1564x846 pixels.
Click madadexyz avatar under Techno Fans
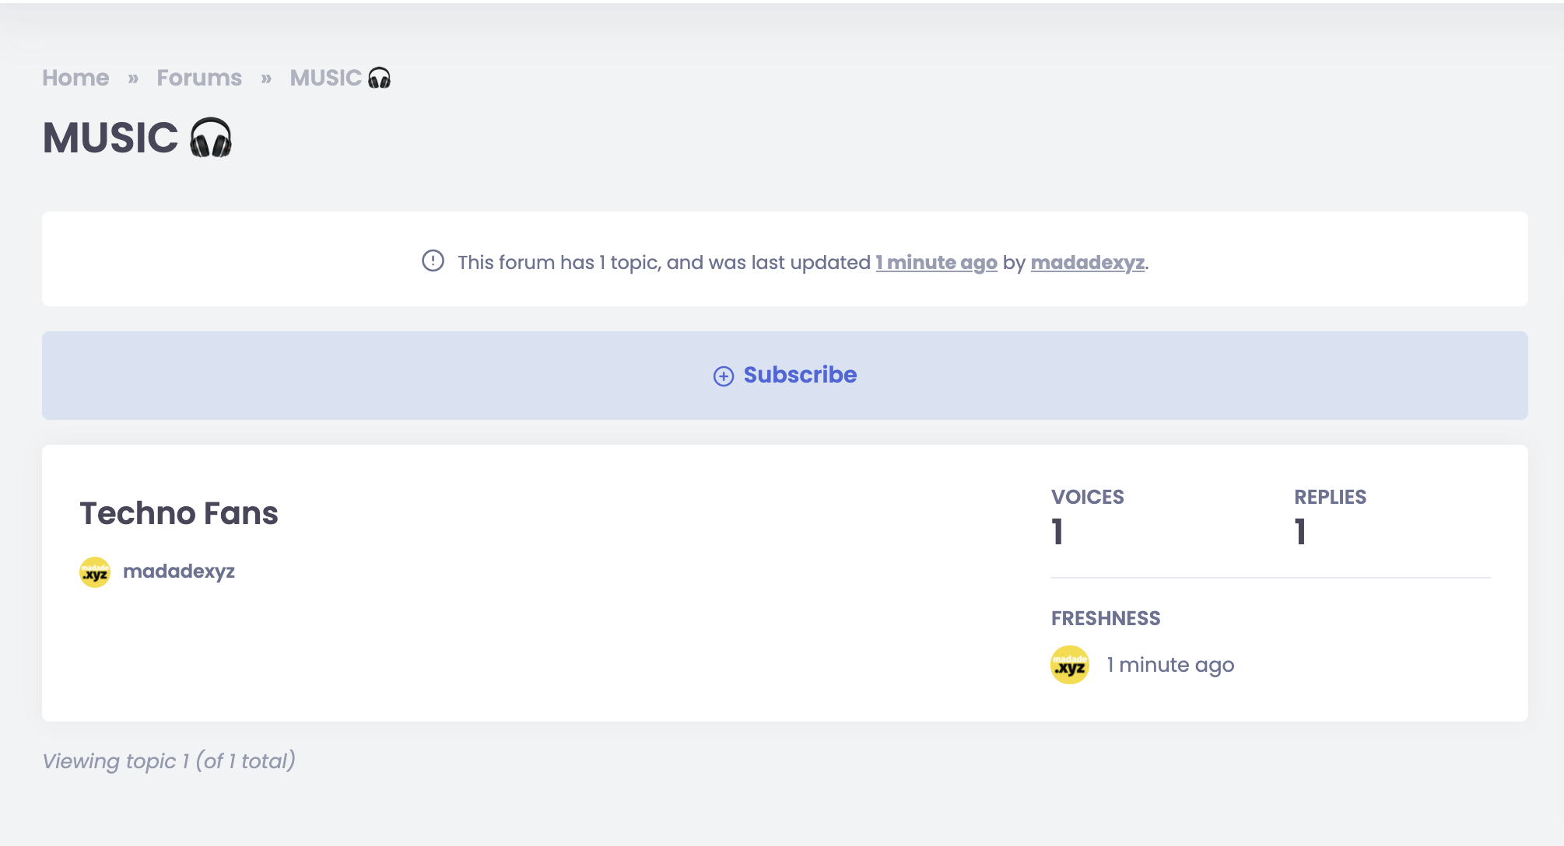coord(95,572)
